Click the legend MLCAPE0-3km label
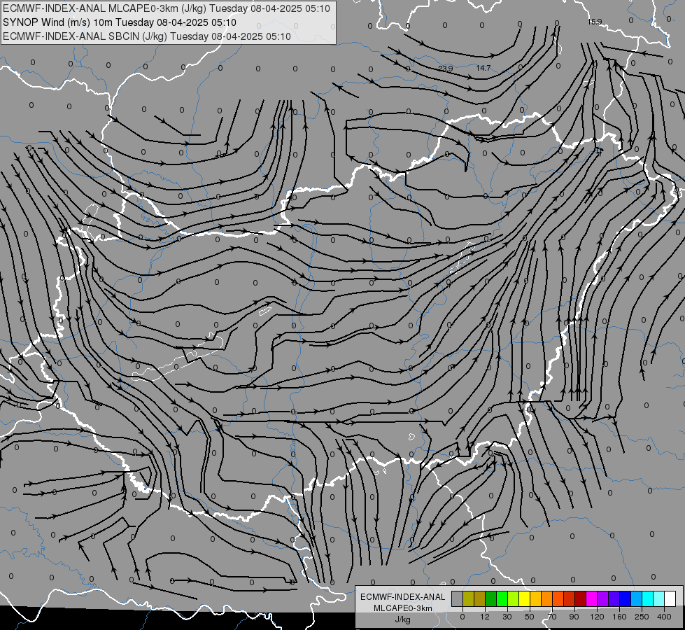 tap(403, 608)
